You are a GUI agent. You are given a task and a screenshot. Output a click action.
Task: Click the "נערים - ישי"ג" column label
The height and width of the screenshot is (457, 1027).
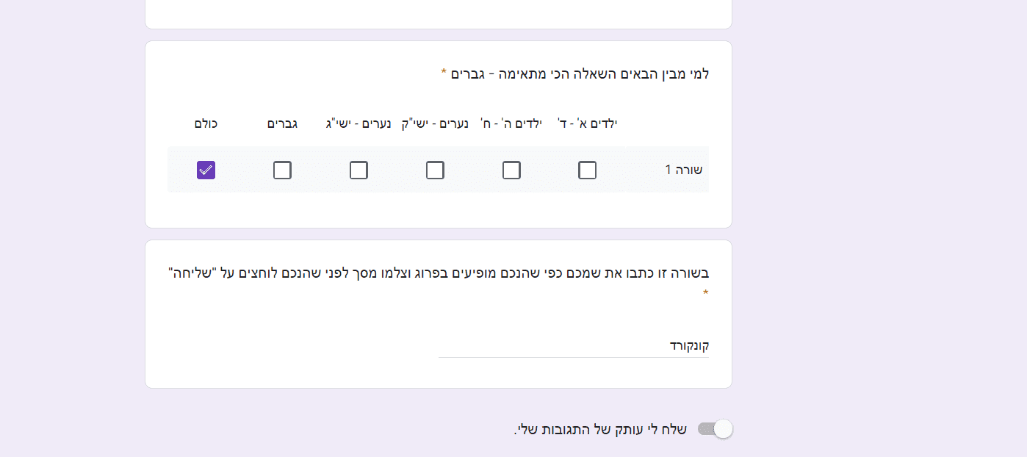click(x=358, y=123)
